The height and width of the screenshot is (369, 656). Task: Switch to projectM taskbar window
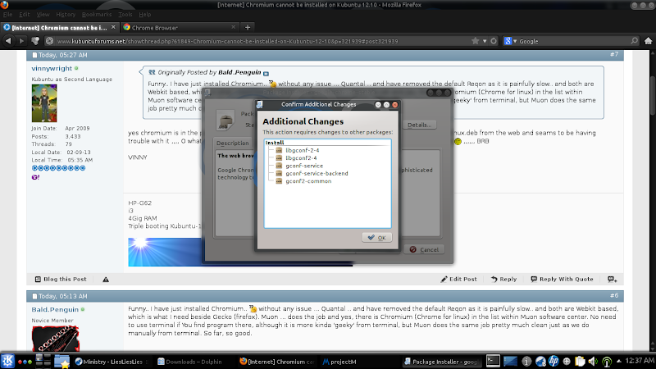339,362
